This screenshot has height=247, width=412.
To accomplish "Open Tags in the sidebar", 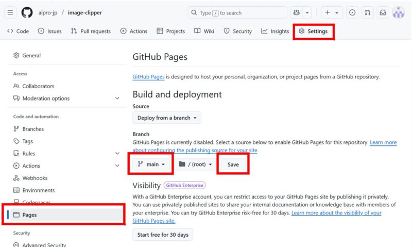I will (x=67, y=141).
